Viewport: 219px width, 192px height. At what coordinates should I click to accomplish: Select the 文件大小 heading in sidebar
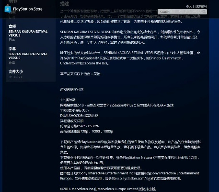(x=16, y=72)
